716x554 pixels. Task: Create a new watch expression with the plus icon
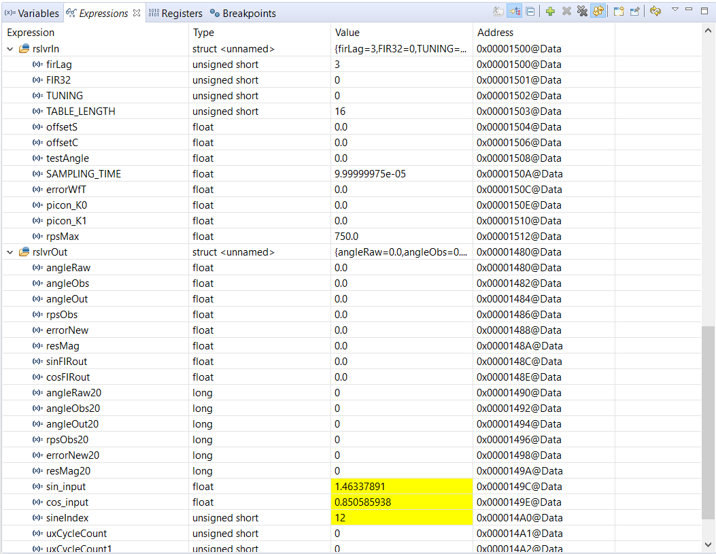click(550, 11)
